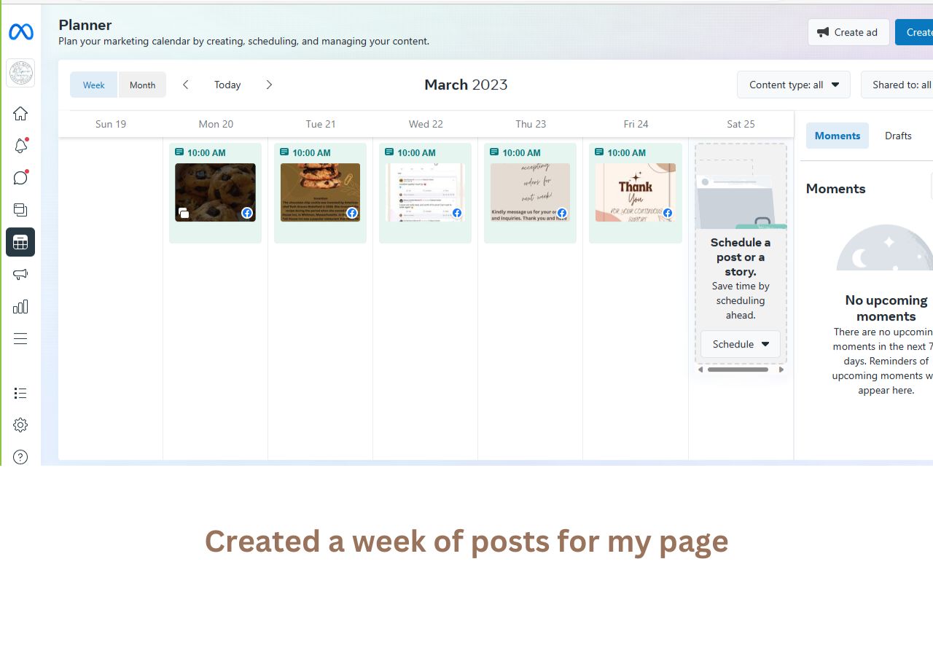
Task: Click Facebook badge on Thursday's post
Action: tap(562, 213)
